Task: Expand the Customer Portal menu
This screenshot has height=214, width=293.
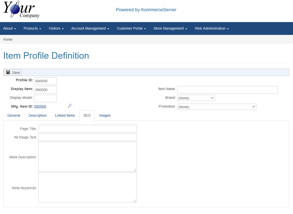Action: pyautogui.click(x=131, y=28)
